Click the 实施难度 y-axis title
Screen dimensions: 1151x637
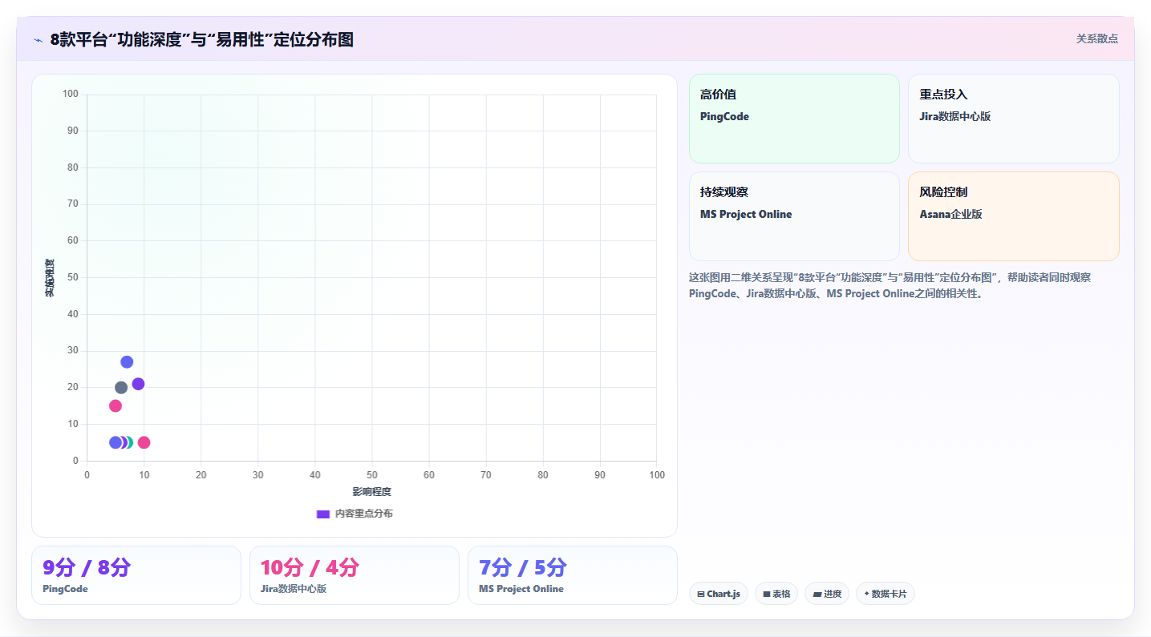[49, 278]
